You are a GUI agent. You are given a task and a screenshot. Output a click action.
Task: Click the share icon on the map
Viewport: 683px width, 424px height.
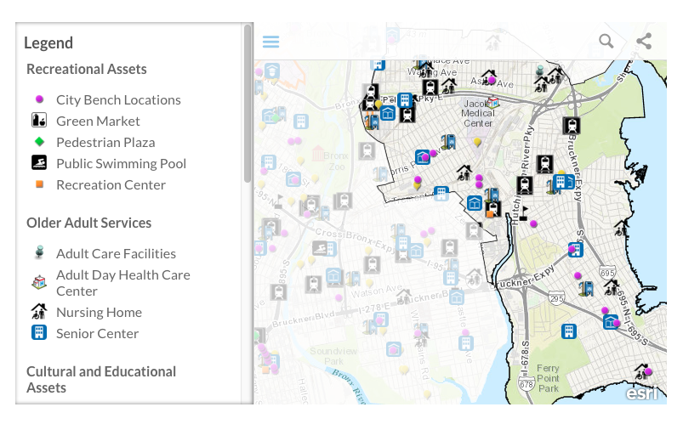click(x=644, y=42)
